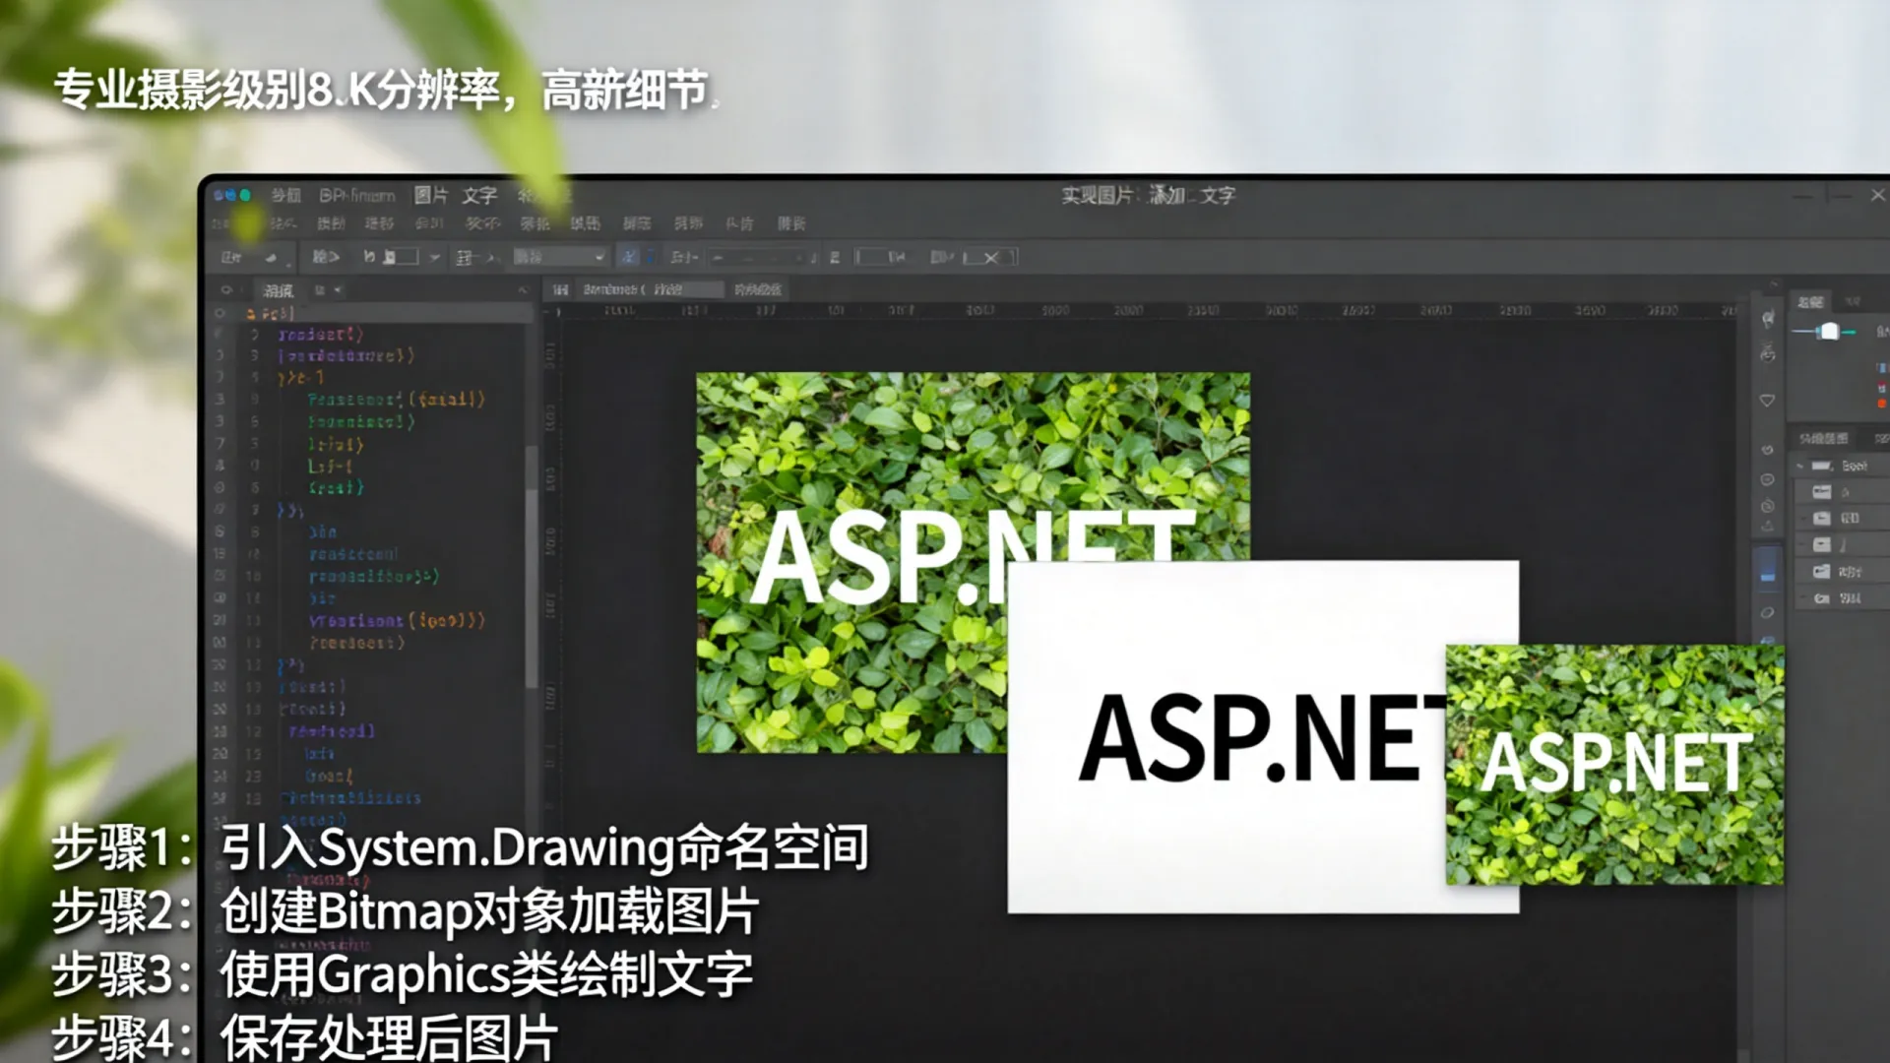Click the blue swatch in the right tool strip
The image size is (1890, 1063).
point(1768,570)
